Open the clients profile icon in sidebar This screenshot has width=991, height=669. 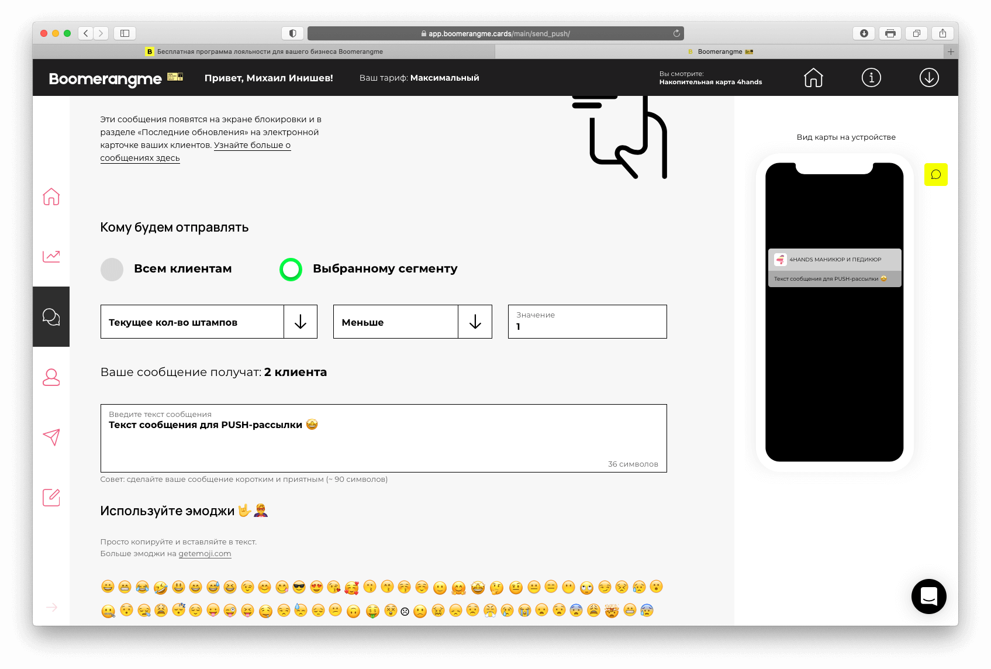[x=51, y=377]
